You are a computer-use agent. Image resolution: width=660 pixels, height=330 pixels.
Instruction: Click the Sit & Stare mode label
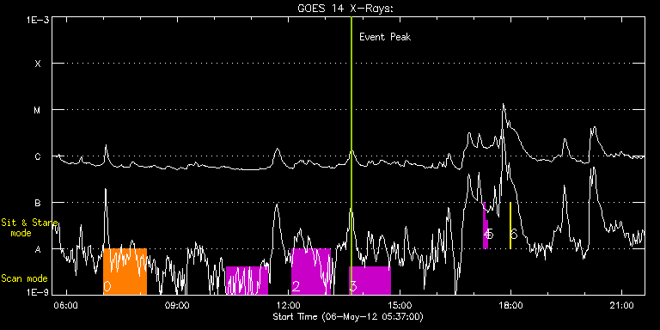(29, 228)
